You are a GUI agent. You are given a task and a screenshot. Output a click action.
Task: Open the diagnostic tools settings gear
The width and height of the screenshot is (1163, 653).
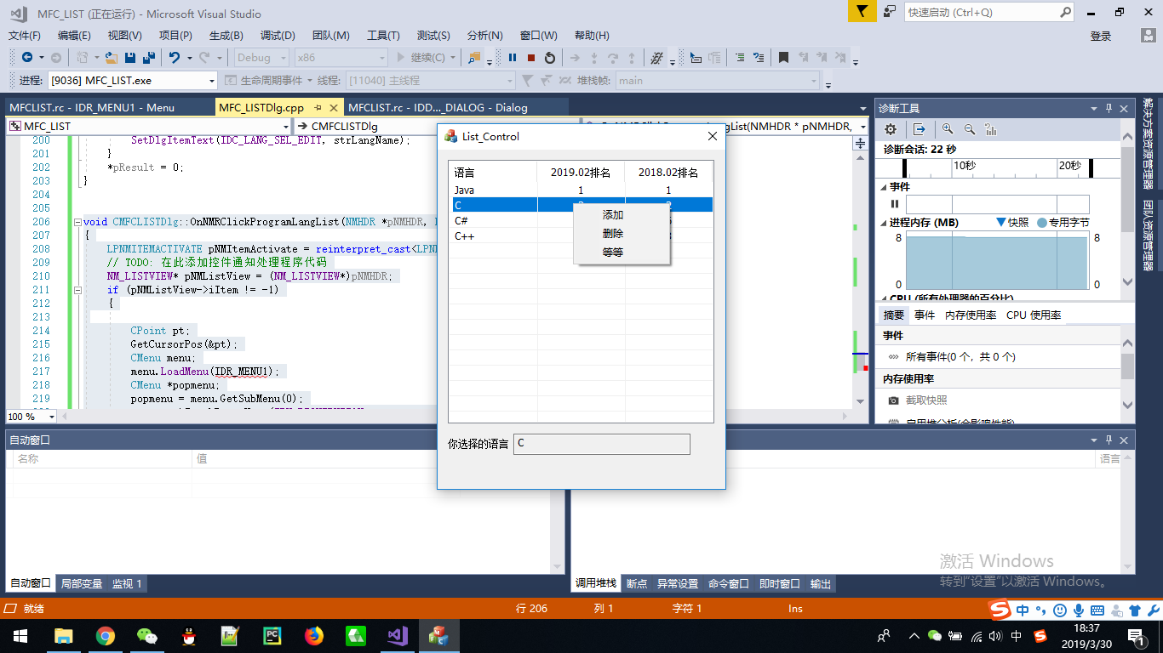(x=891, y=129)
